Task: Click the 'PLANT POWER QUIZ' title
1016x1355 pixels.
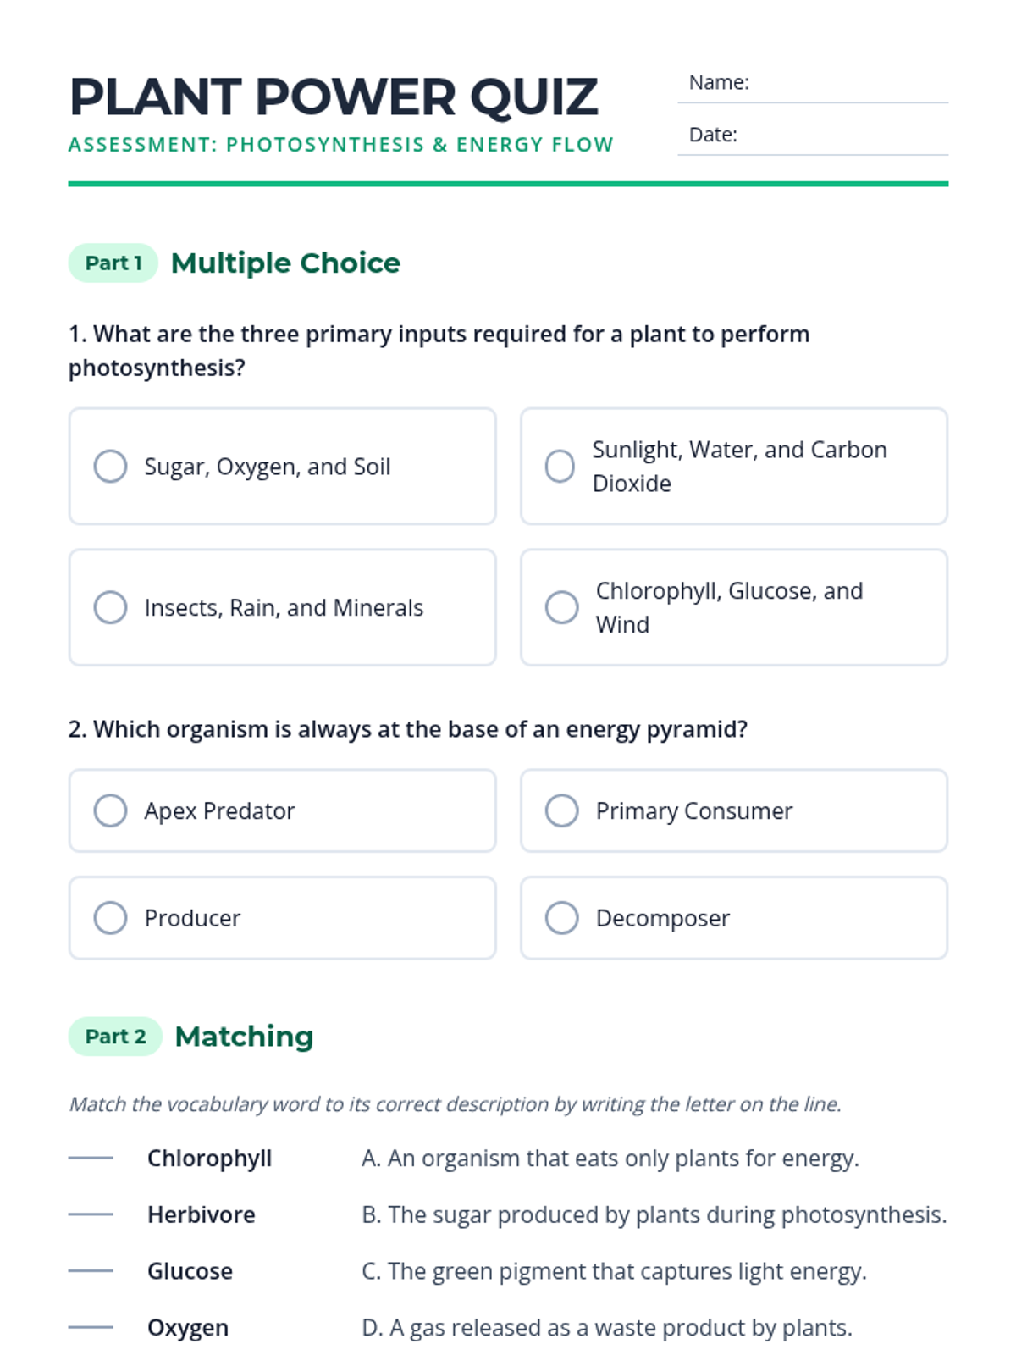Action: (x=334, y=97)
